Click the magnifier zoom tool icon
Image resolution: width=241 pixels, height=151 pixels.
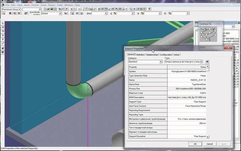130,9
